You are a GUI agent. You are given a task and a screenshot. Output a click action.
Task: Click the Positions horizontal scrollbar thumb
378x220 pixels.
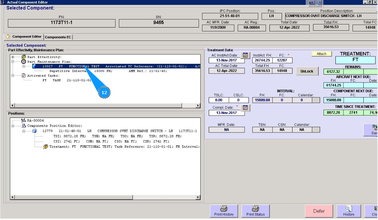[74, 197]
